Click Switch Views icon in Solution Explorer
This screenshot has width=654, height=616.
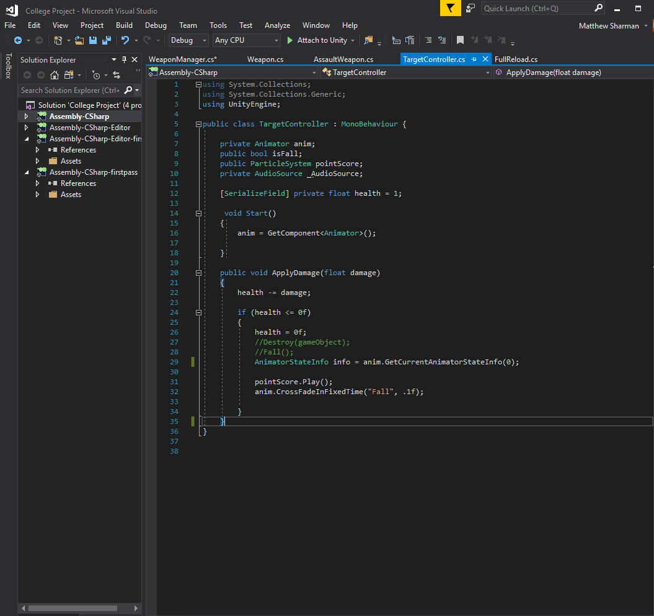[x=69, y=75]
